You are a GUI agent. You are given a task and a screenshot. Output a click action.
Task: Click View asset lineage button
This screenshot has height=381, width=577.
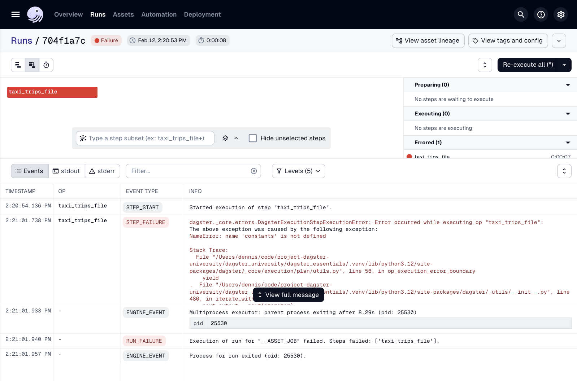point(428,40)
